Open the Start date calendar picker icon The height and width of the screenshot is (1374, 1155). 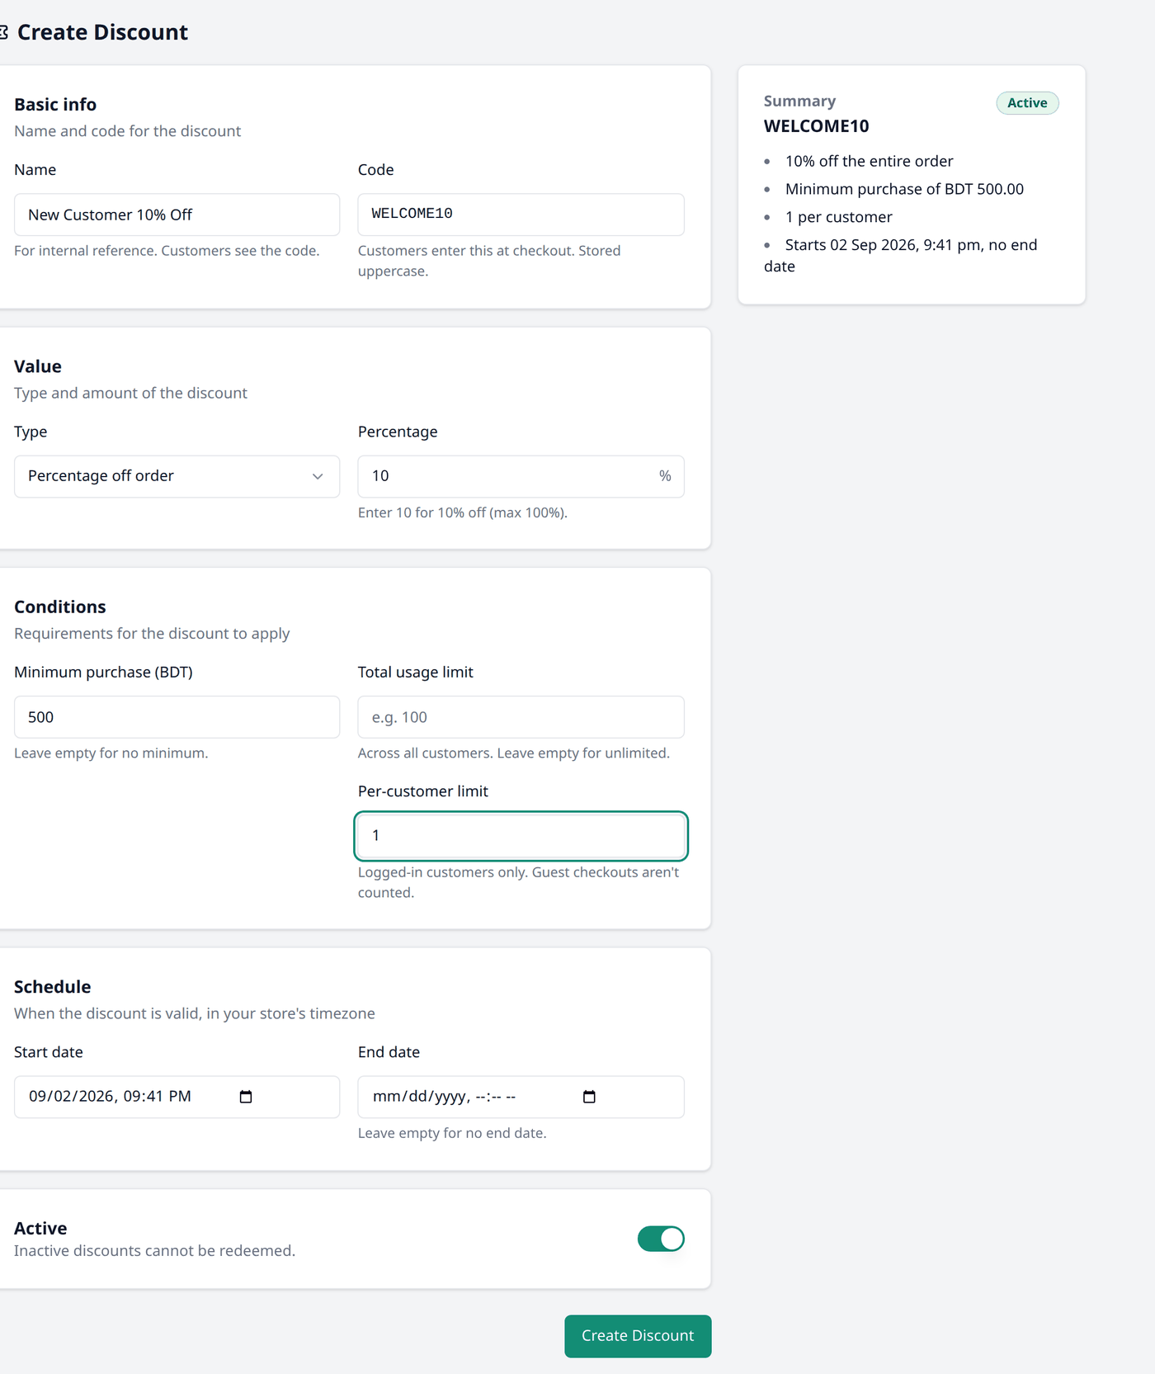pyautogui.click(x=246, y=1097)
